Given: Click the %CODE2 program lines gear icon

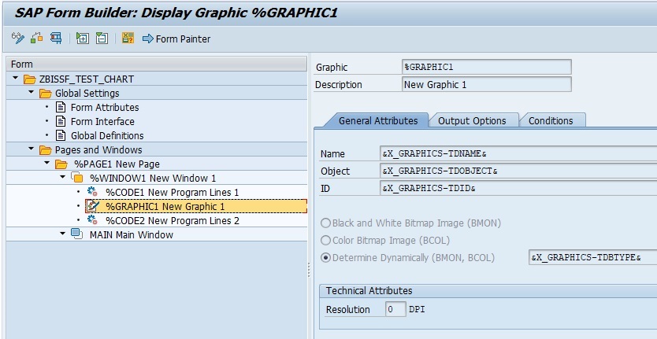Looking at the screenshot, I should tap(92, 220).
